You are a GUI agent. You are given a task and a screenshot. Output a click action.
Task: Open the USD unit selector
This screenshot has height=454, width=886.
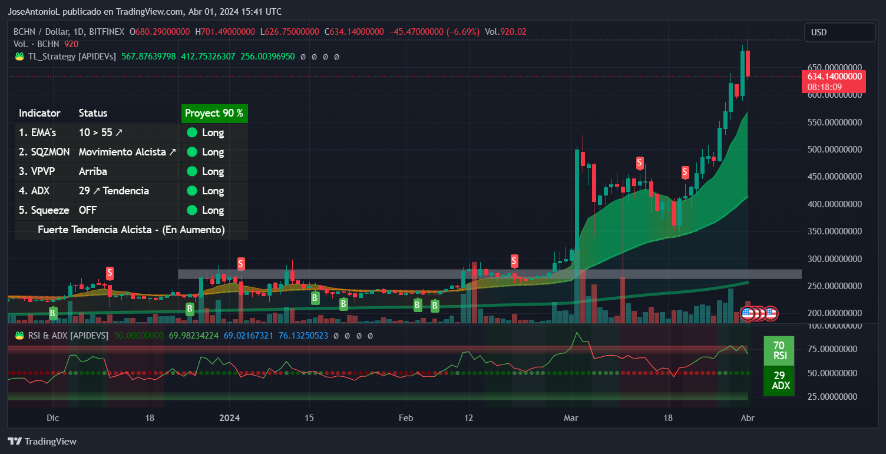(x=839, y=32)
